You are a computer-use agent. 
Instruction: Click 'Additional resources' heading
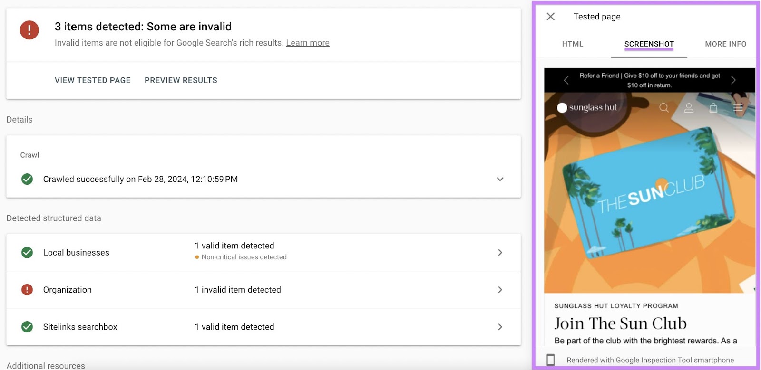pos(46,365)
